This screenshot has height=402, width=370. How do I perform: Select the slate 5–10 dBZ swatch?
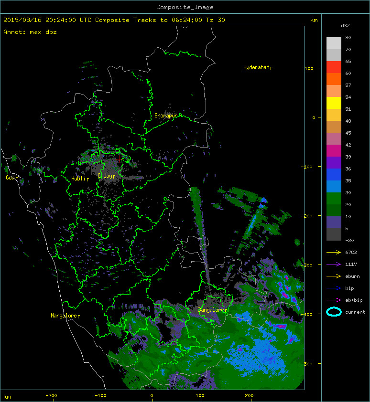334,222
